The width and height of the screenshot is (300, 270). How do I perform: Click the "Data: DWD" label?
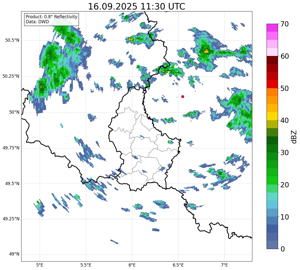click(x=37, y=22)
